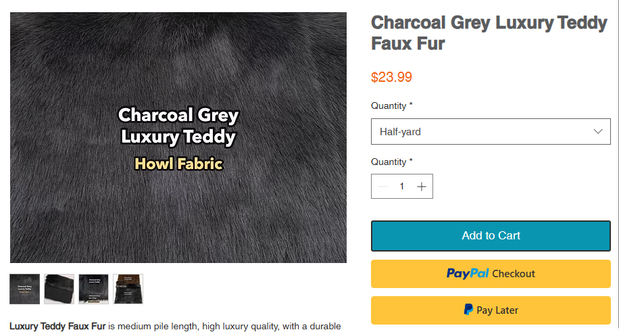Click the Charcoal Grey Luxury Teddy Faux Fur heading
Viewport: 619px width, 332px height.
[x=489, y=32]
